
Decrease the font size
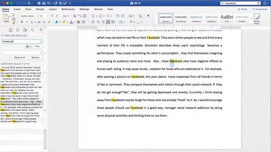57,16
